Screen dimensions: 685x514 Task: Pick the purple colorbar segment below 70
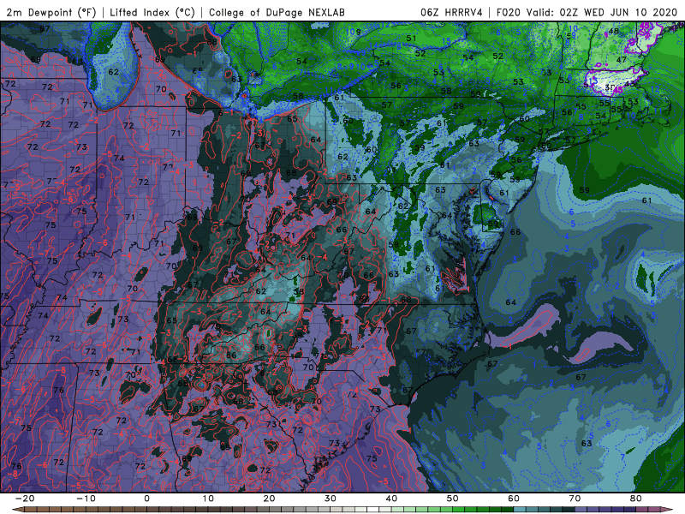(581, 510)
